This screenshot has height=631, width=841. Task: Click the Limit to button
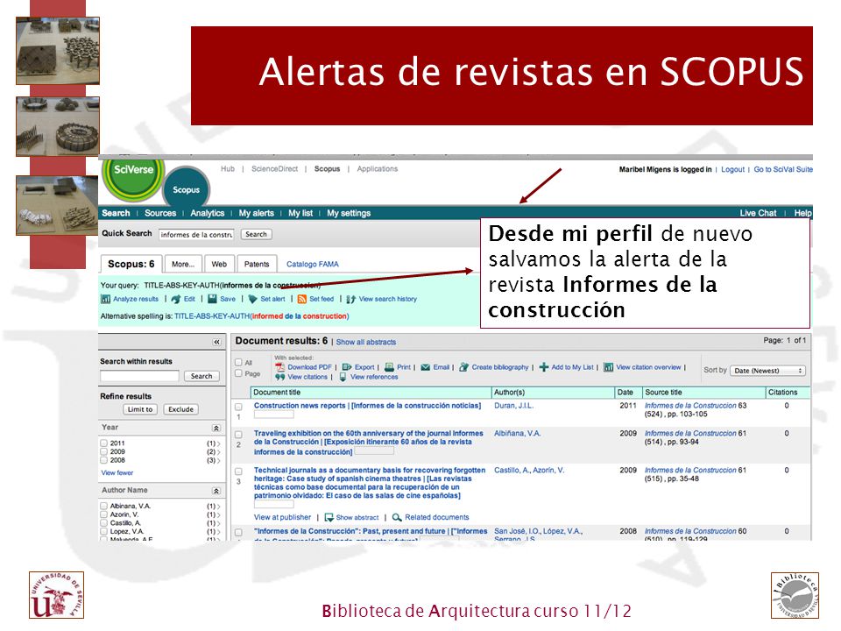tap(140, 409)
